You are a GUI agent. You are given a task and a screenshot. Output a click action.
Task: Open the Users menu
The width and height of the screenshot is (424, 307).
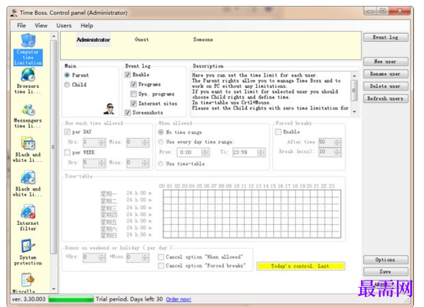click(64, 25)
